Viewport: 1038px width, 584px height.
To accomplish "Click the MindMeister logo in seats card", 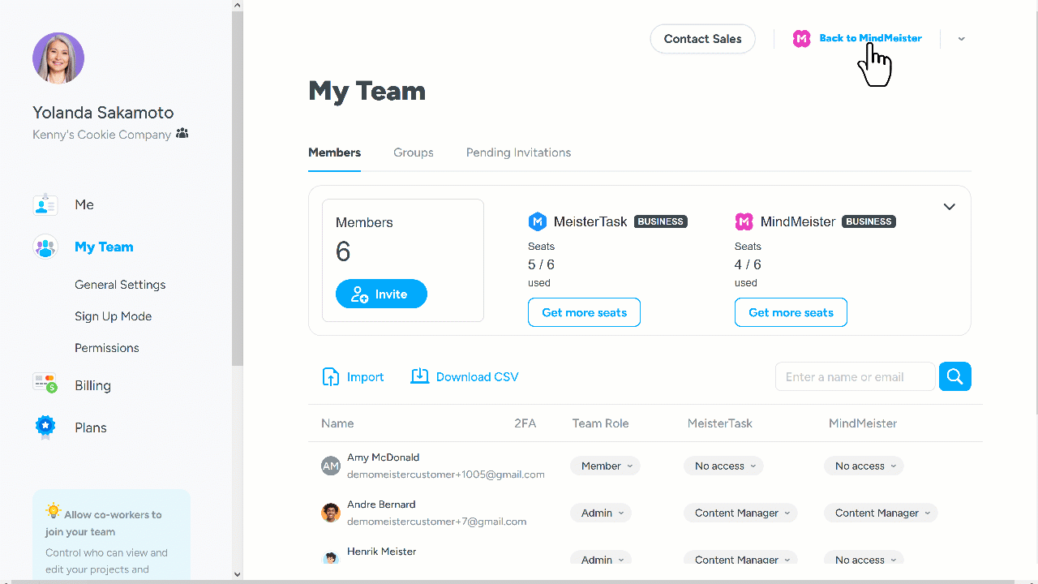I will coord(744,221).
